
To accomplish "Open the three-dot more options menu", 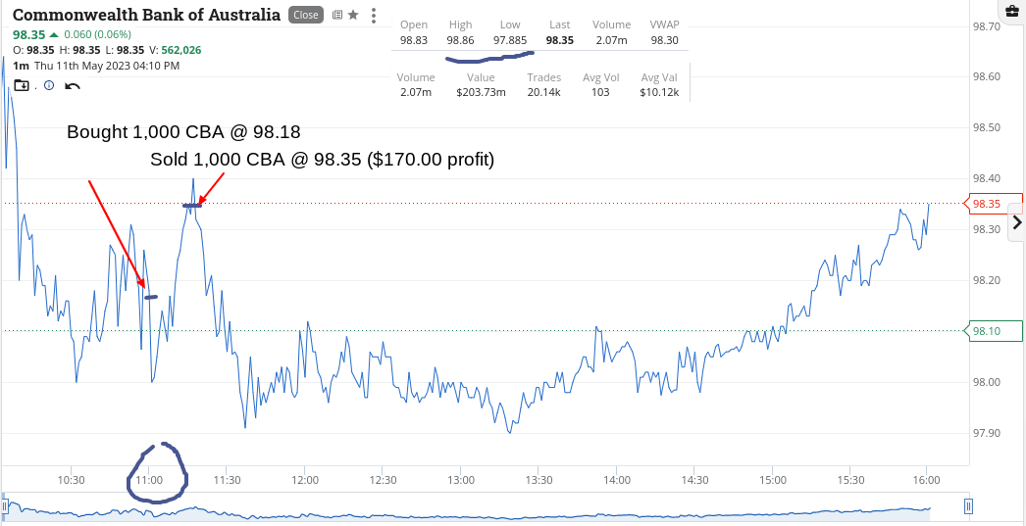I will 373,15.
